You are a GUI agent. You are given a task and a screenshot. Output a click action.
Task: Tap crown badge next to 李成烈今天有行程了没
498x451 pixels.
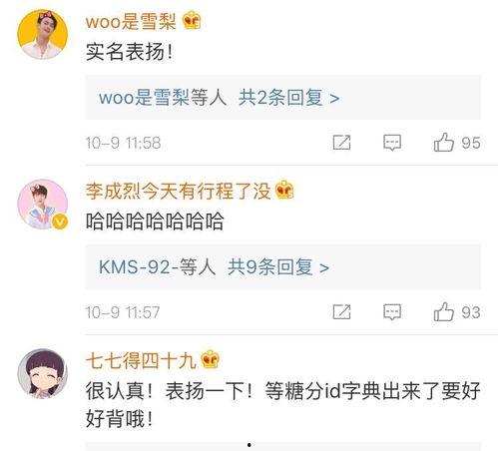[x=284, y=190]
